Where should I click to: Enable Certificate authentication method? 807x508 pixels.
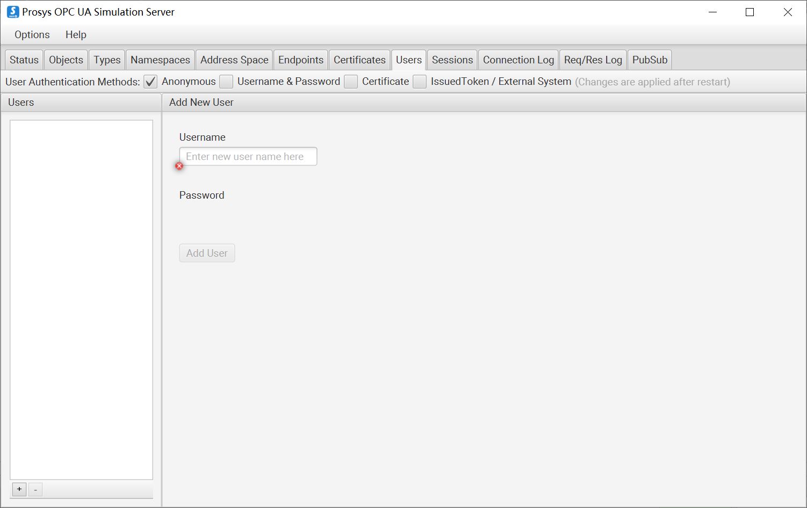click(x=351, y=82)
